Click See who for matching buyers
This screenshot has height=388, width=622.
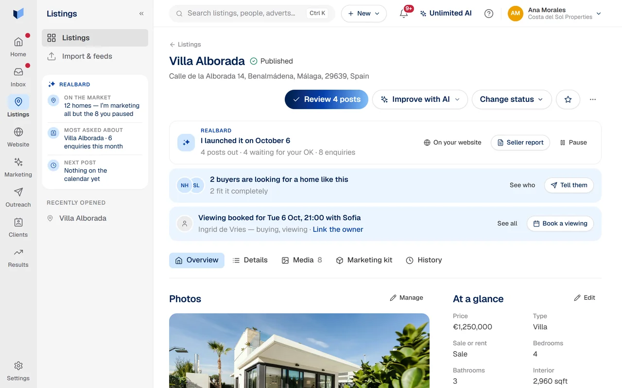pyautogui.click(x=522, y=185)
